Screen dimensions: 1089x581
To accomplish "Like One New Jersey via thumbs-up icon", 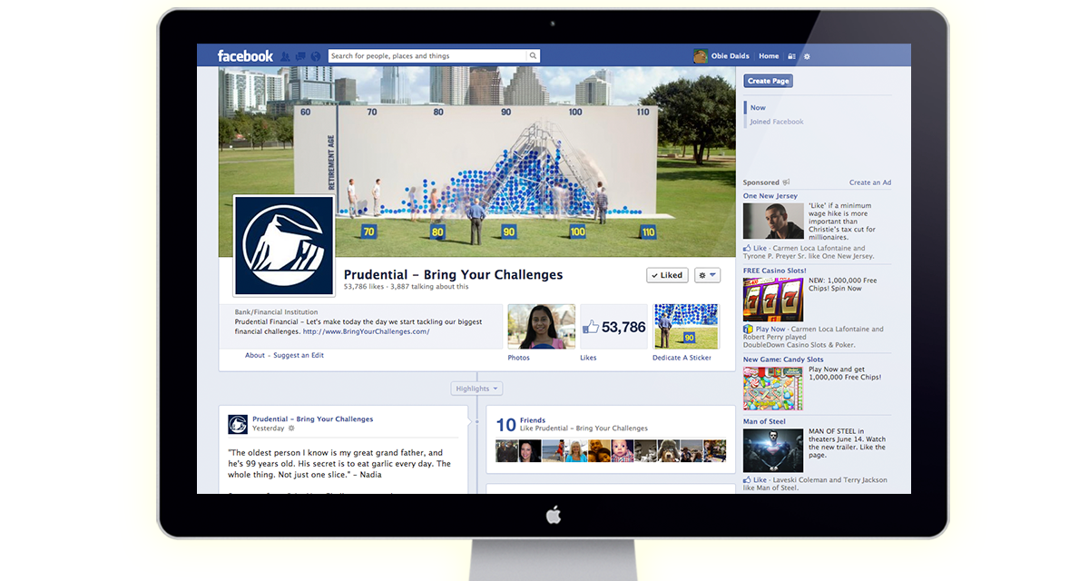I will [x=748, y=248].
